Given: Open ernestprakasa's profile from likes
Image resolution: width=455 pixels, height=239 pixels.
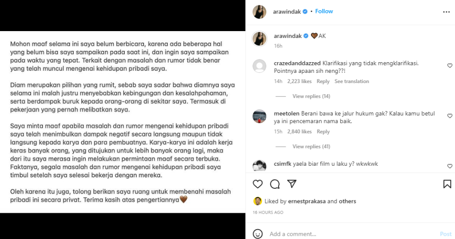Looking at the screenshot, I should pyautogui.click(x=307, y=201).
